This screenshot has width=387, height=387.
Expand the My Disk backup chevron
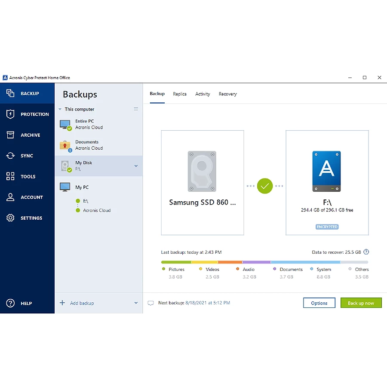136,166
